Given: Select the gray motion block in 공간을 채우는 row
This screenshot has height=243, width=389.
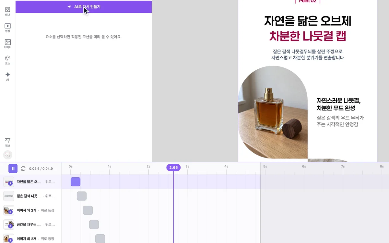Looking at the screenshot, I should (94, 224).
